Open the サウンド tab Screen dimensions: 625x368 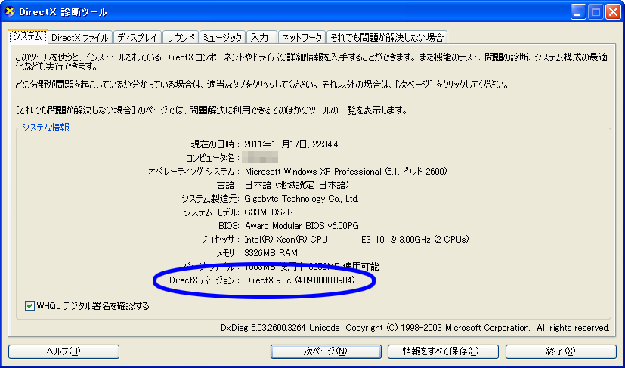(180, 38)
